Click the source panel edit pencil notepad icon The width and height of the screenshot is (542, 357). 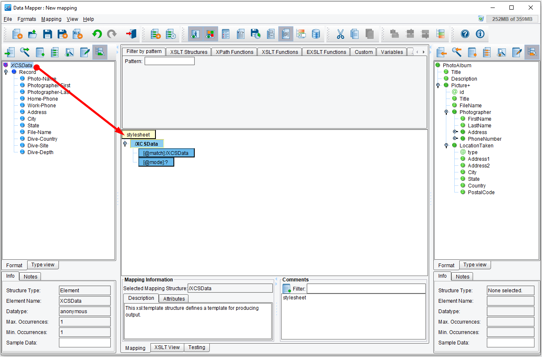(x=85, y=52)
